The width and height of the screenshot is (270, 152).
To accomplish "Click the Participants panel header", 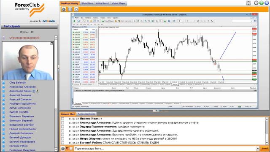I will (x=29, y=26).
